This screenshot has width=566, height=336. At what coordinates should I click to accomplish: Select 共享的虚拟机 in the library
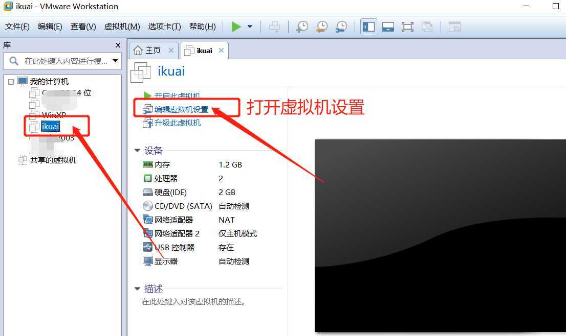pos(53,160)
